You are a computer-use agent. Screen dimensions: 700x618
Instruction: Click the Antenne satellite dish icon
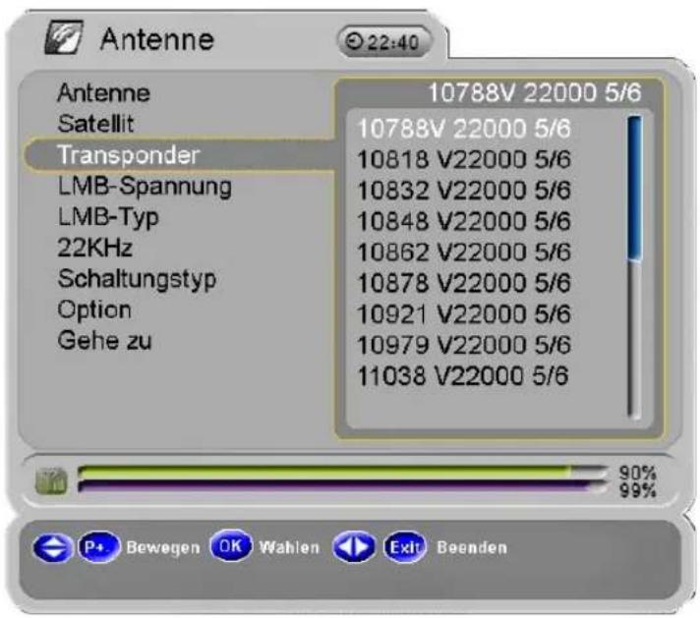[x=63, y=37]
